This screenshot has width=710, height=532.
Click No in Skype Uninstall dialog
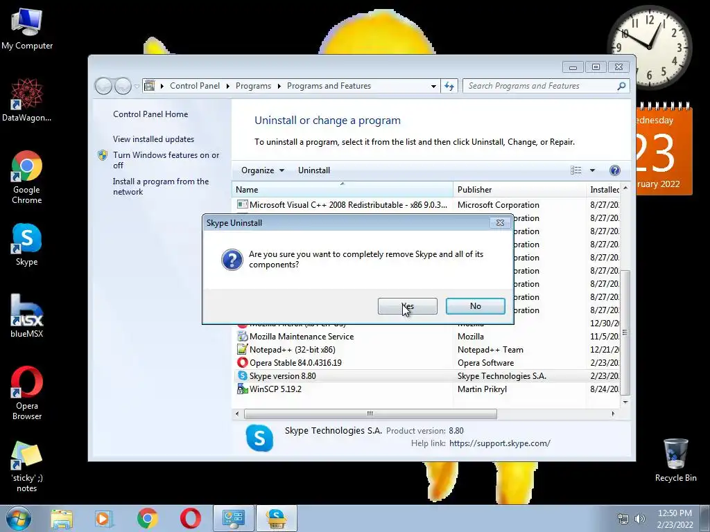(x=476, y=306)
